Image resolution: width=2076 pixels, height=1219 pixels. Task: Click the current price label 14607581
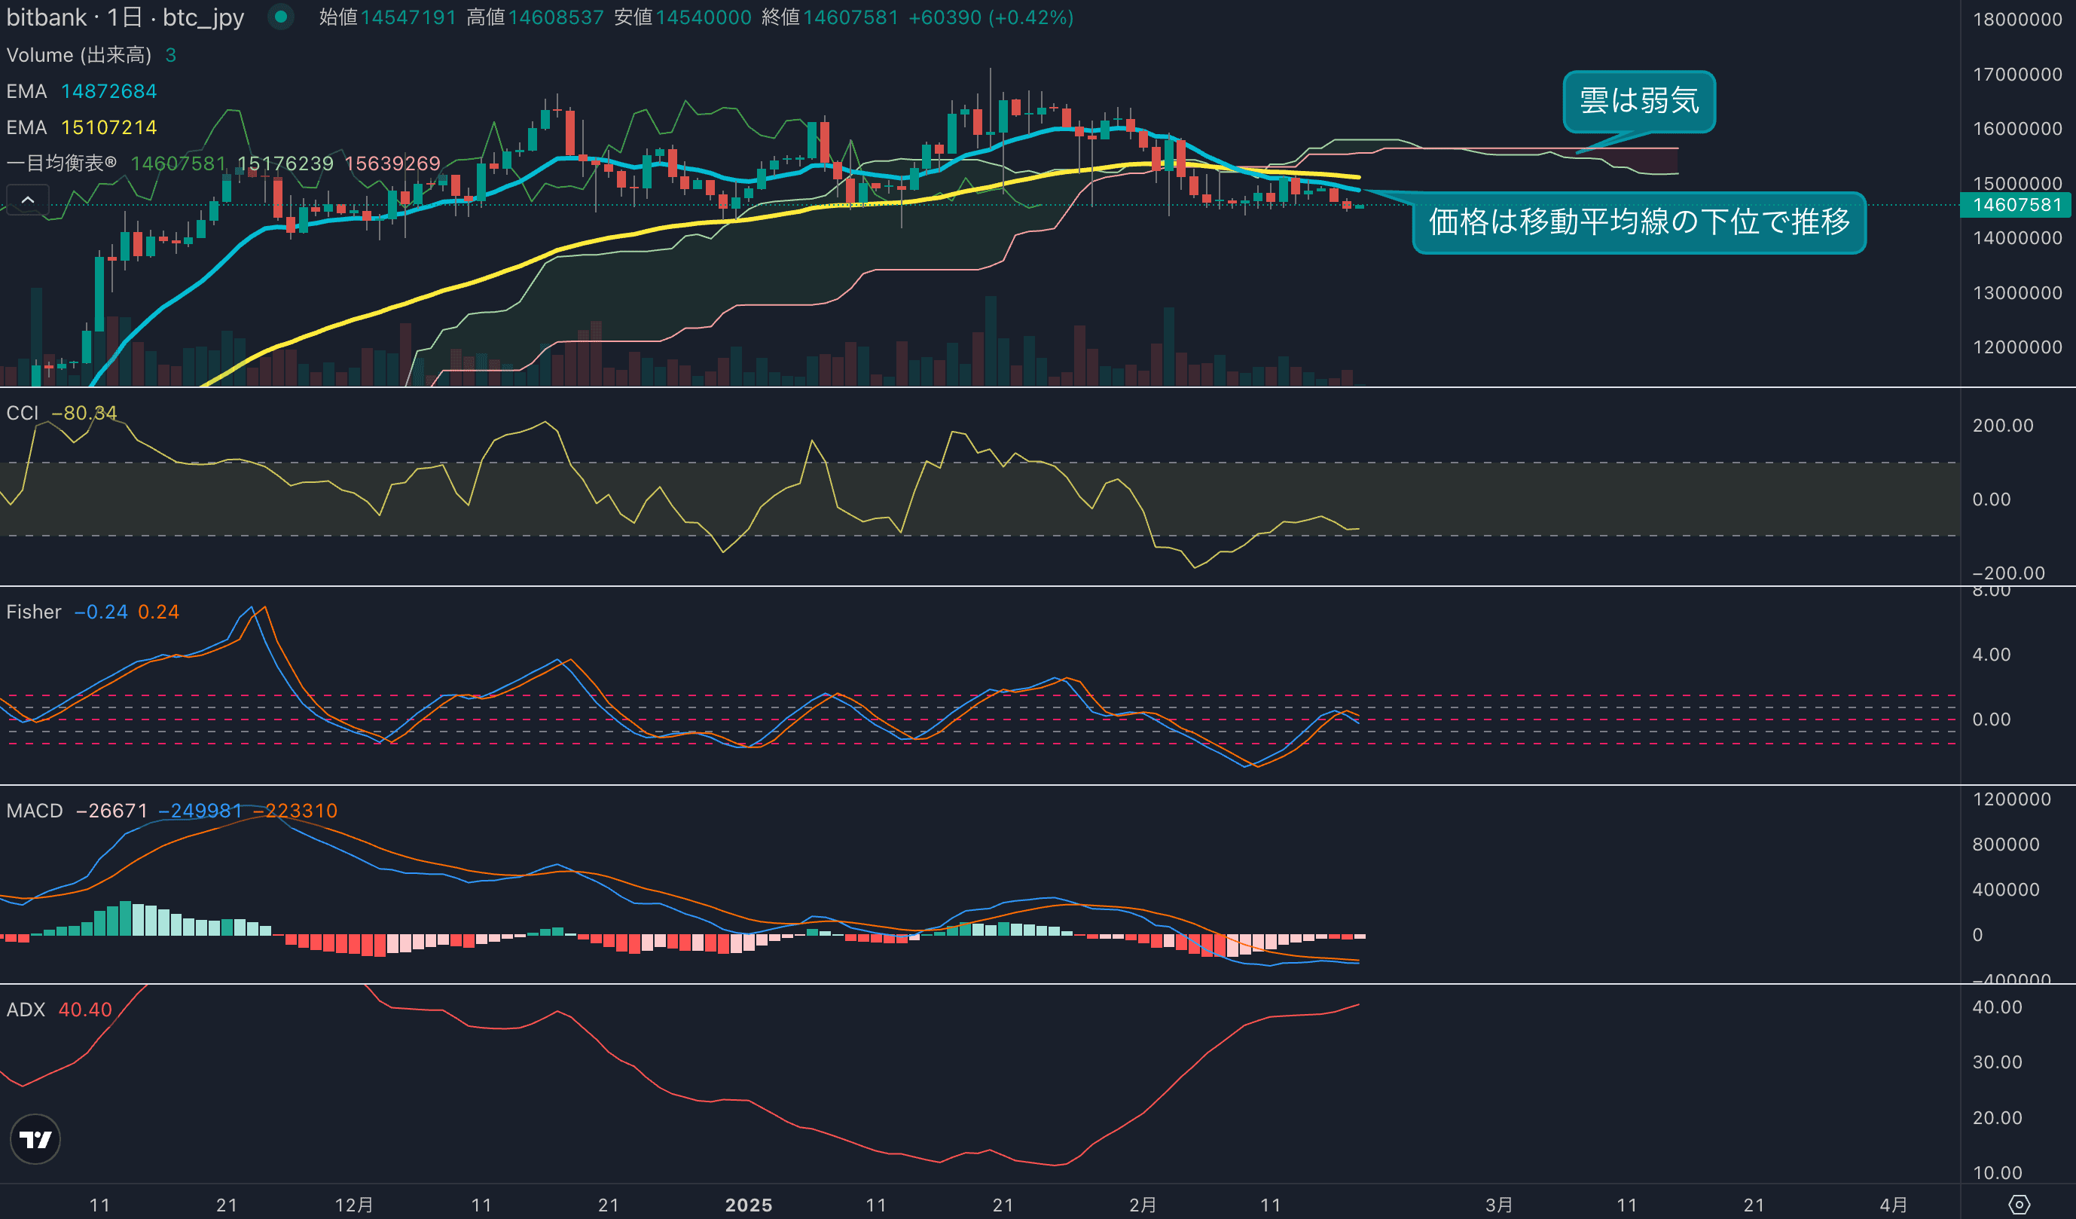click(2015, 204)
